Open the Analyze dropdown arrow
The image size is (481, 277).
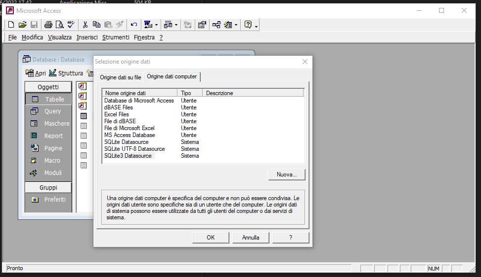176,25
